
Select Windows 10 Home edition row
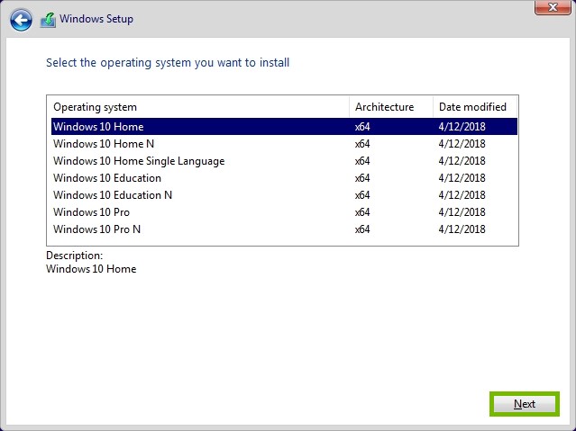coord(284,127)
